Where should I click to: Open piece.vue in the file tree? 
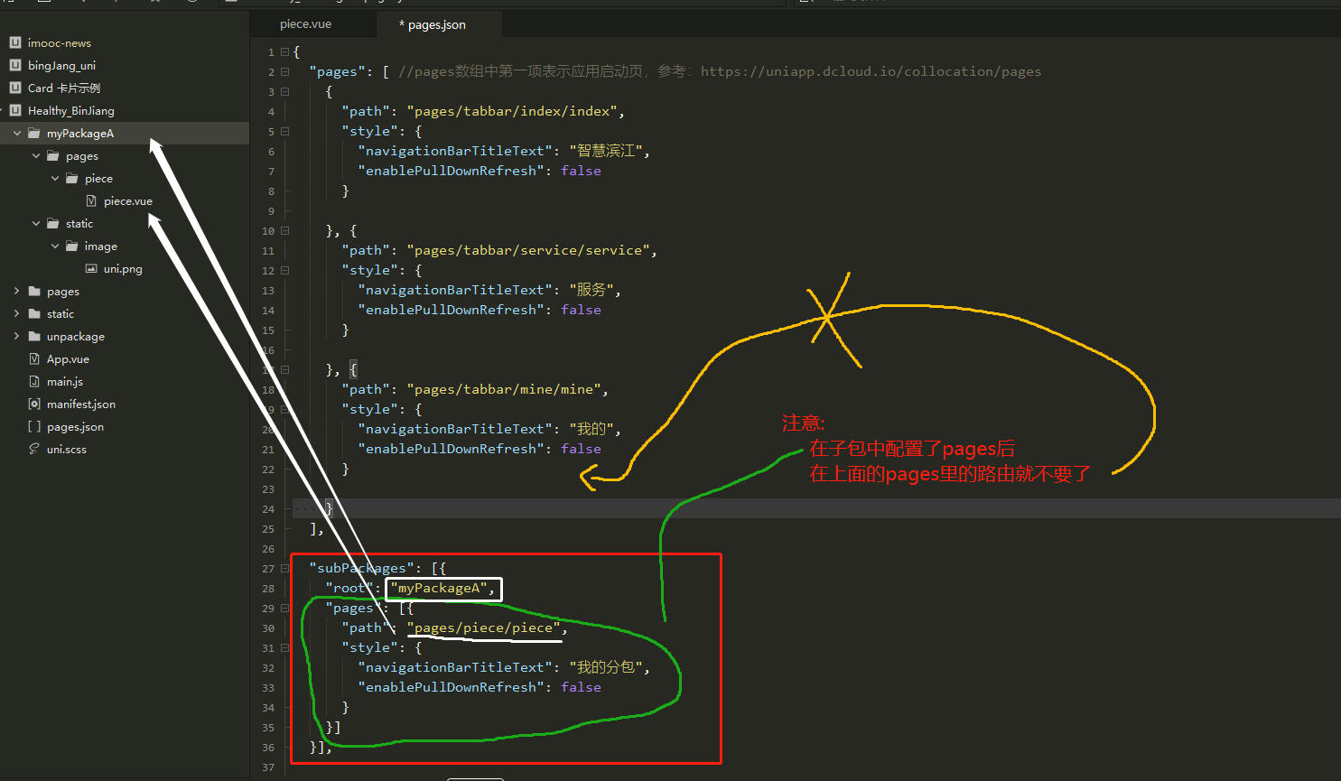tap(127, 201)
